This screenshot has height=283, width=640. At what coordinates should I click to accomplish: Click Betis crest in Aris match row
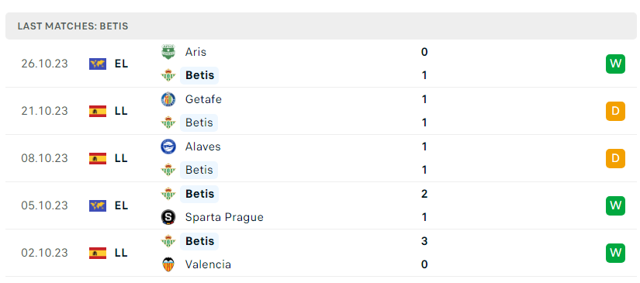[x=168, y=75]
